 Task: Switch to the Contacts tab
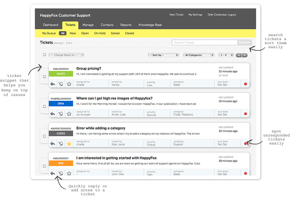click(x=107, y=25)
